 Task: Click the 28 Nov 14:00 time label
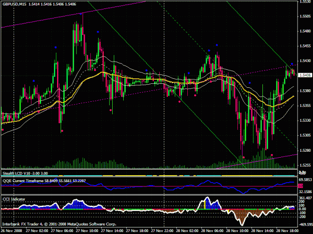262,231
